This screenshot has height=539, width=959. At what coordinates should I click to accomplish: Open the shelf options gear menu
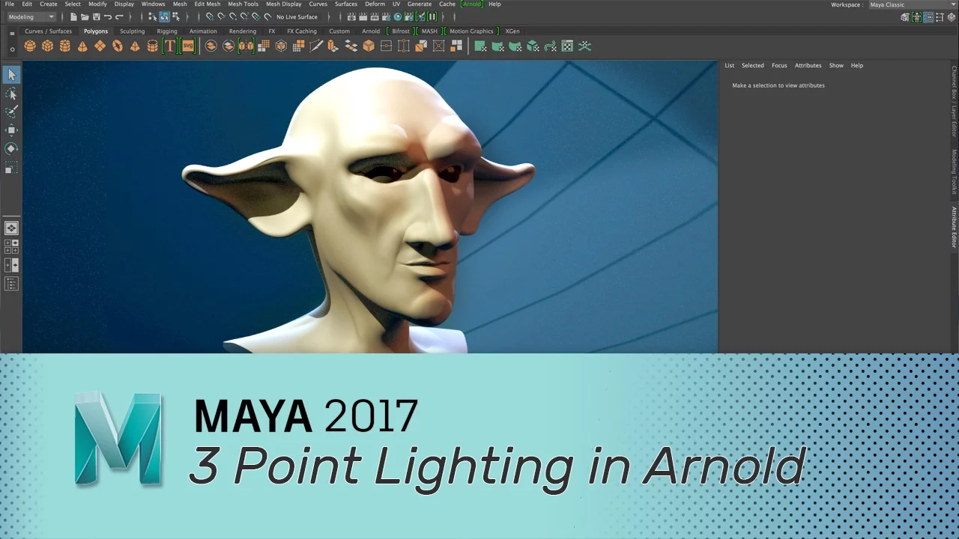coord(12,49)
